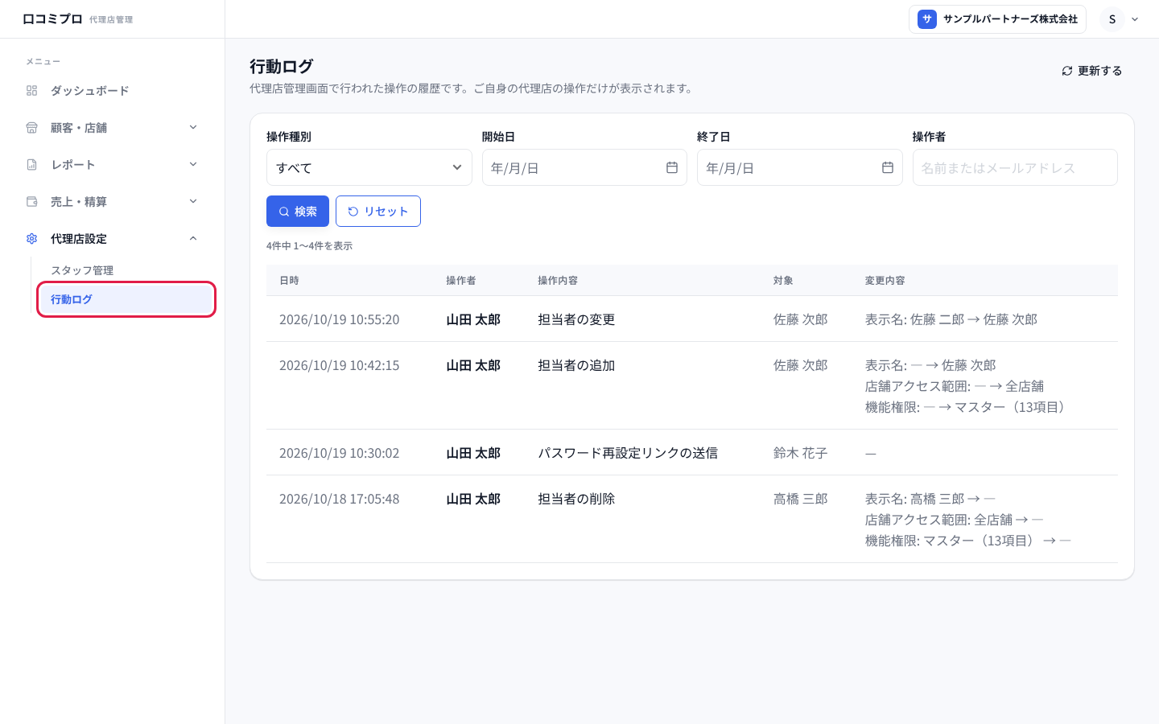Click the 2026/10/18 17:05:48 timestamp

[340, 499]
